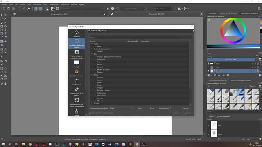Duplicate layer icon in layers panel
Image resolution: width=262 pixels, height=147 pixels.
click(215, 75)
